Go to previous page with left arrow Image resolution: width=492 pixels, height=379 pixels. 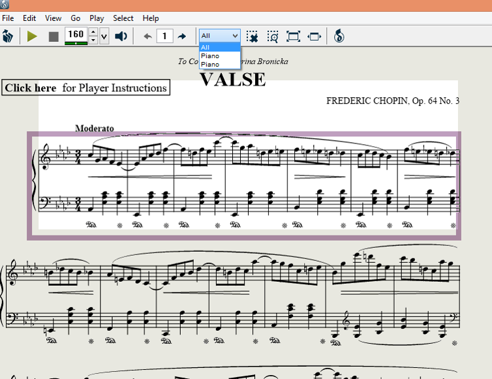point(147,36)
